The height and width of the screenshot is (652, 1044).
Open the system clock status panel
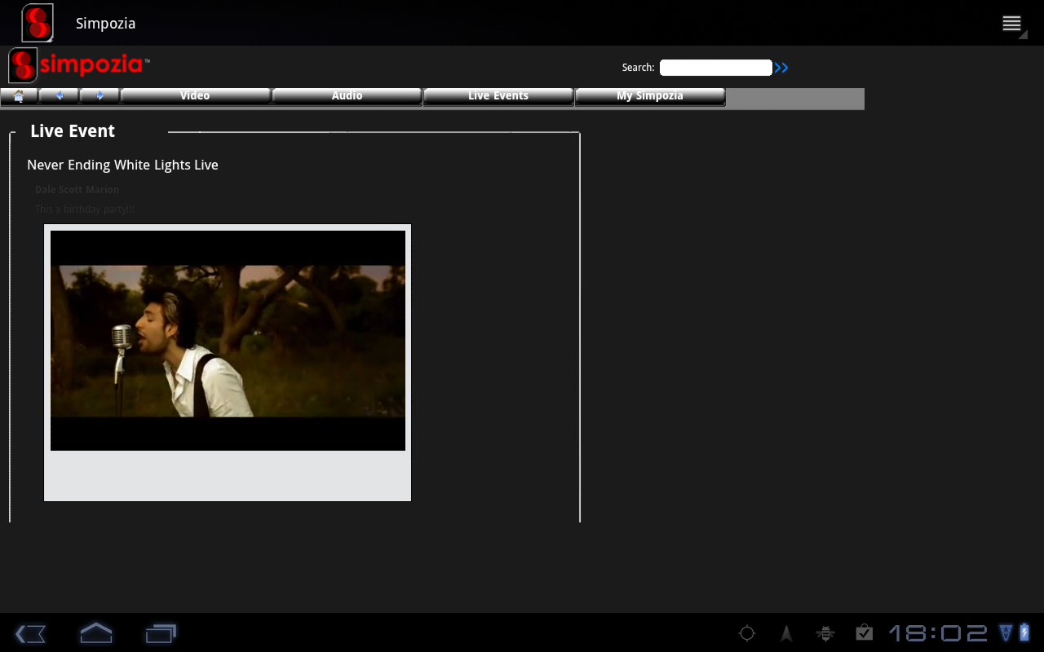(x=938, y=633)
